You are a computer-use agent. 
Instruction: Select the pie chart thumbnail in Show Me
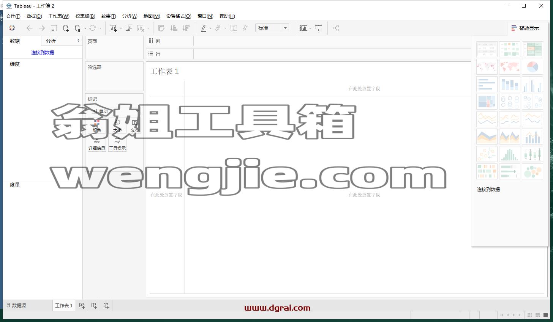532,67
